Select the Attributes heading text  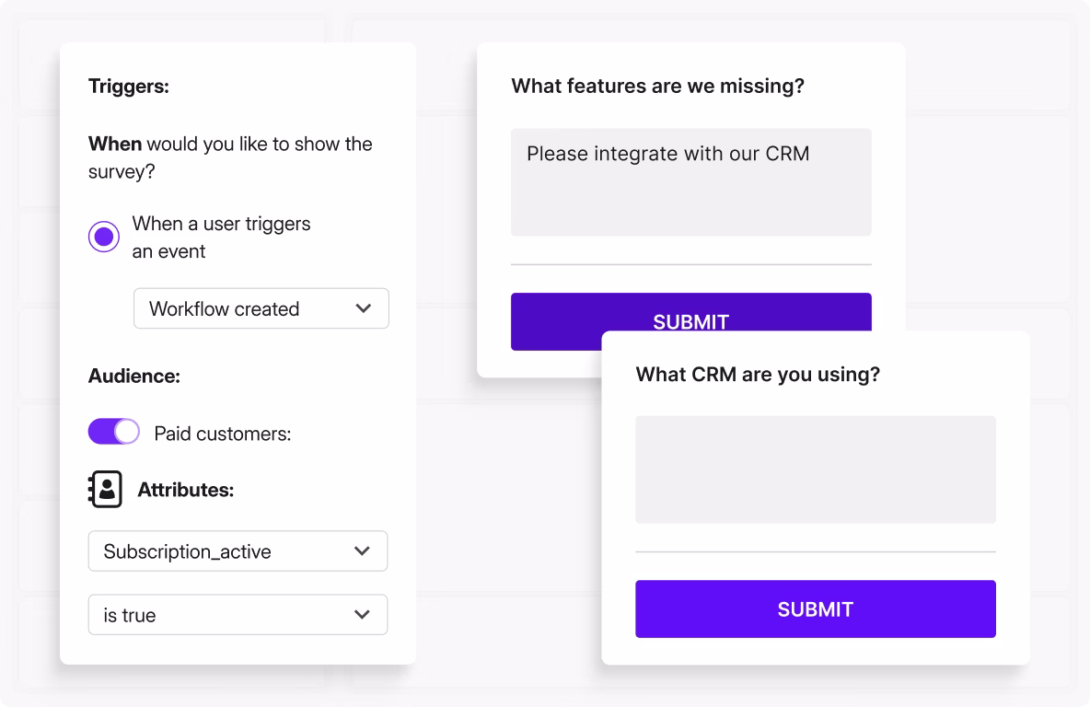tap(185, 491)
